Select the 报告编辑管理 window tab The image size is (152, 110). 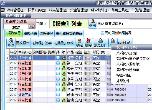(x=16, y=16)
